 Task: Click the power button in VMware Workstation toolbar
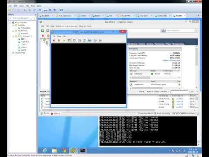coord(10,10)
